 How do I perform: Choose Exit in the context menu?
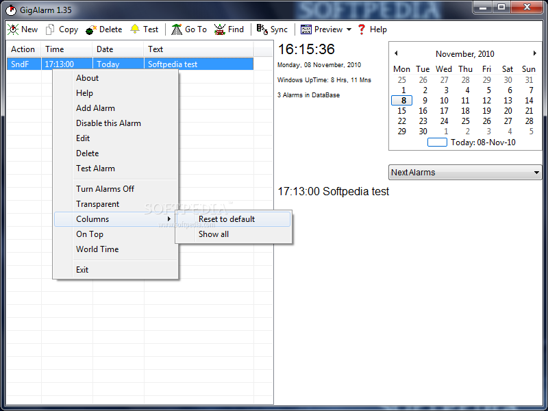pos(82,269)
